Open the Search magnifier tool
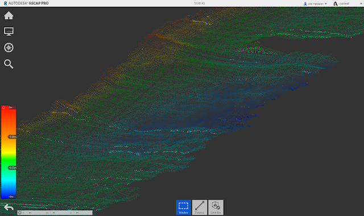This screenshot has height=216, width=364. (x=9, y=64)
